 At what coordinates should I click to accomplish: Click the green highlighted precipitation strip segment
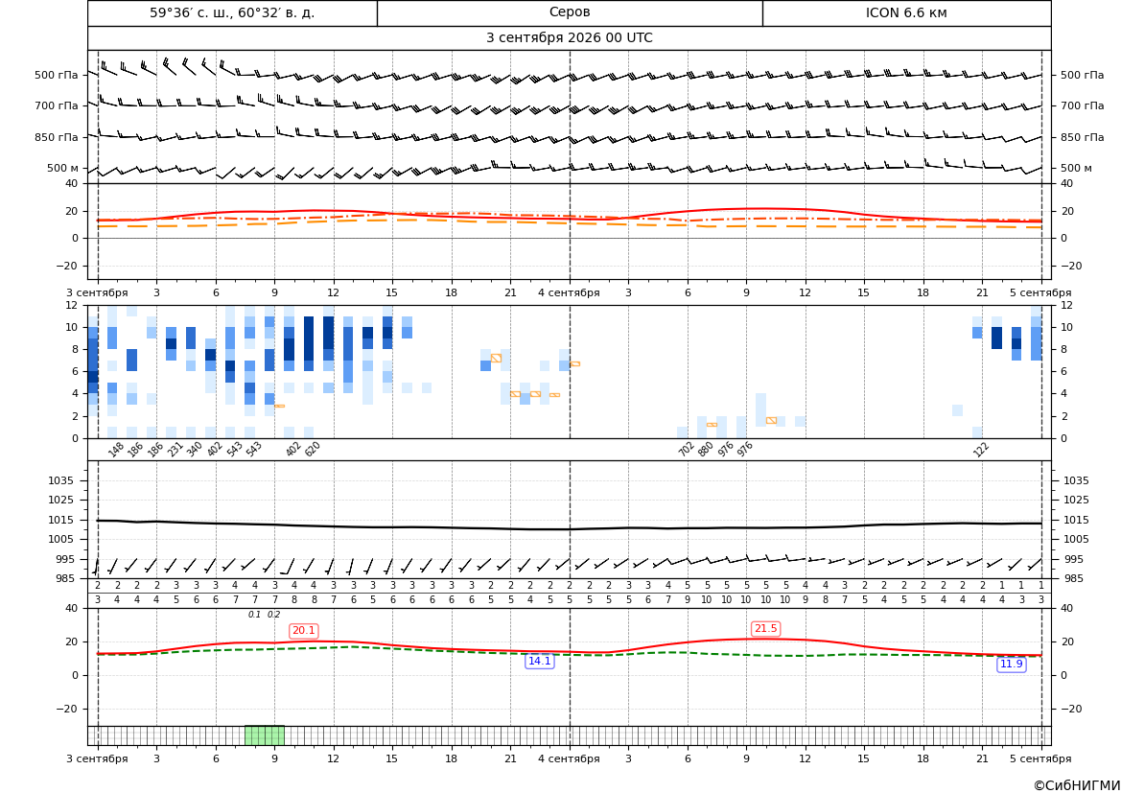click(265, 735)
